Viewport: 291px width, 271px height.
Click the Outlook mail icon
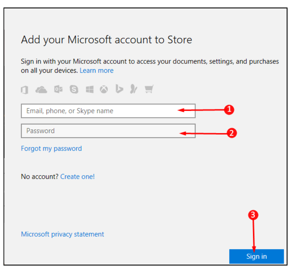coord(58,89)
